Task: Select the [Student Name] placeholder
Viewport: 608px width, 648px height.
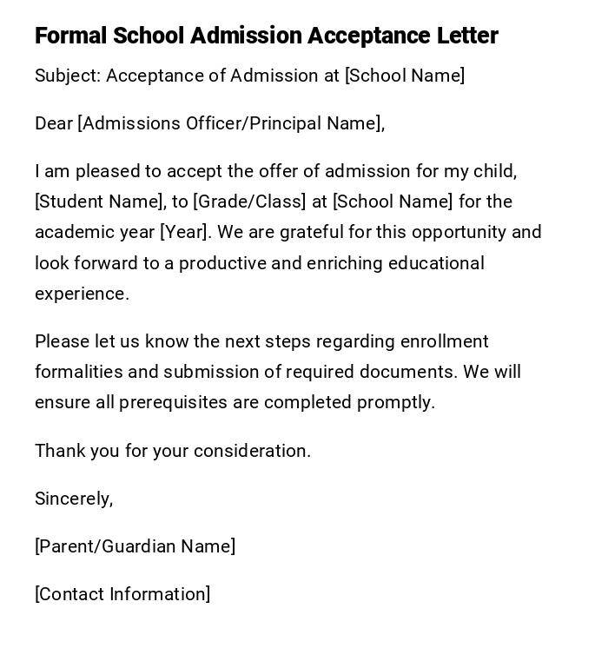Action: point(100,202)
